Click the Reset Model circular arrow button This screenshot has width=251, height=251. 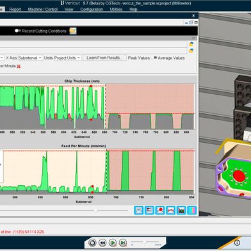pos(92,243)
